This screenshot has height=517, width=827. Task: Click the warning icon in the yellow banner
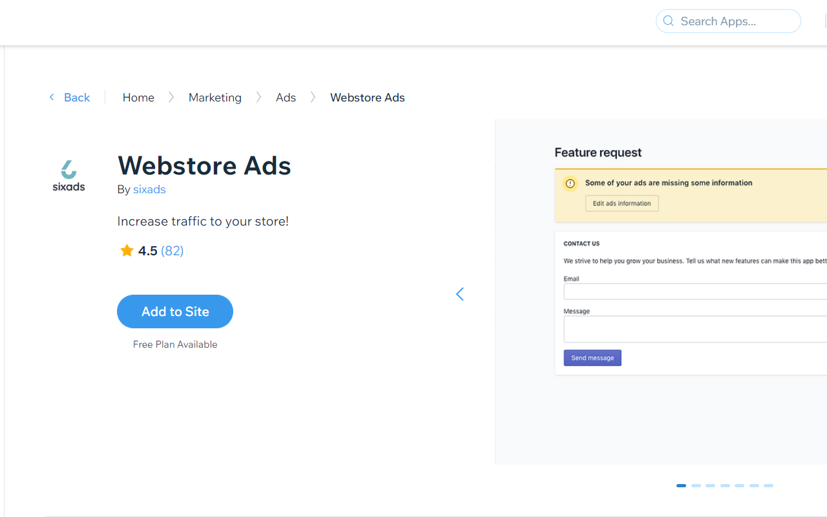point(570,184)
